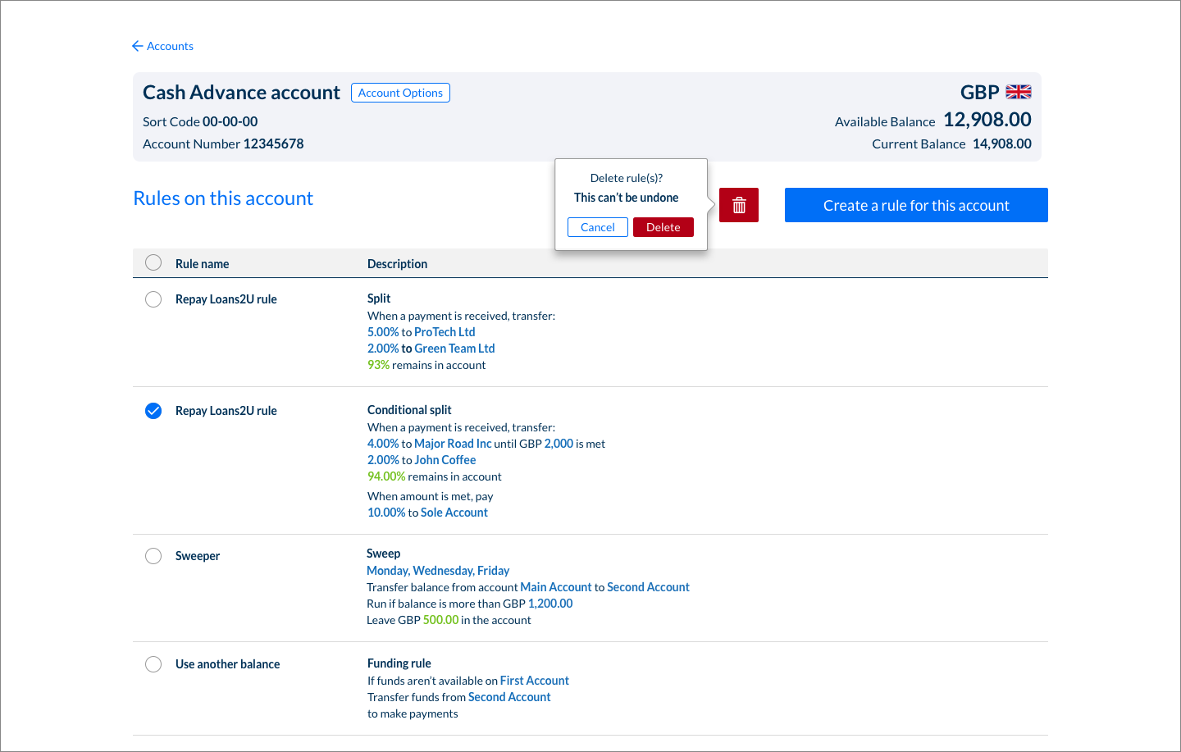Select the Use another balance rule checkbox

153,664
